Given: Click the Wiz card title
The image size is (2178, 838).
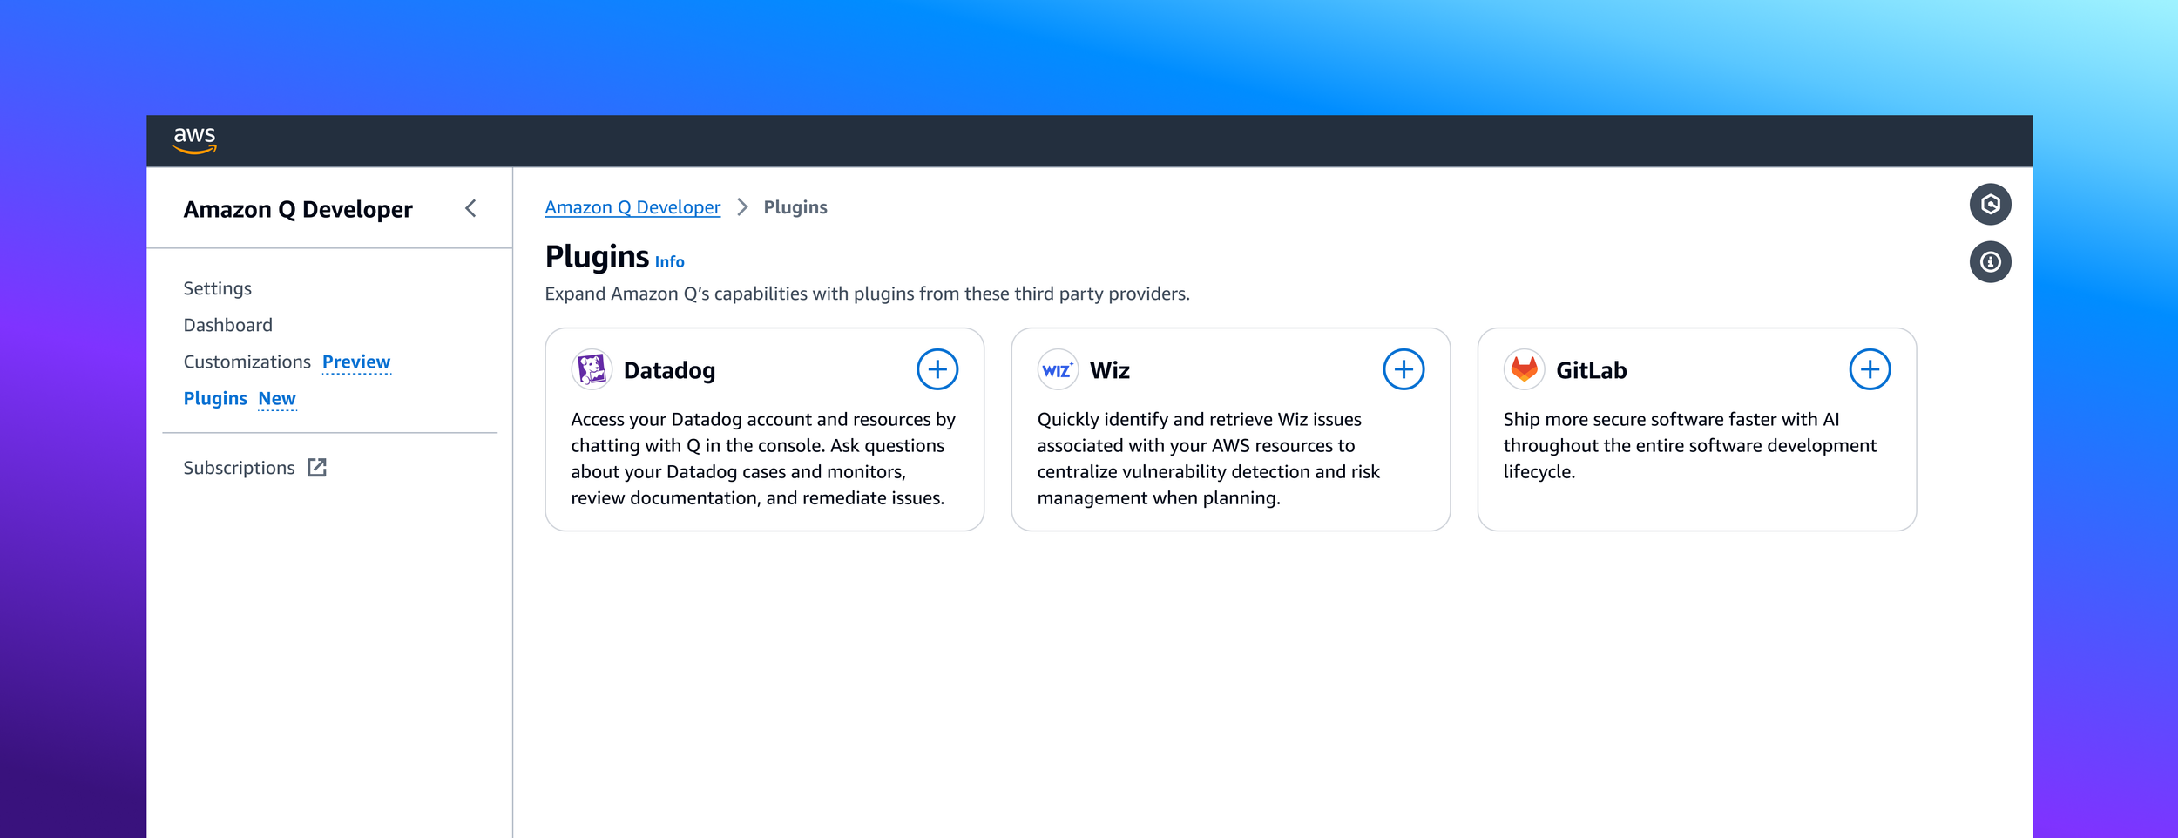Looking at the screenshot, I should (1109, 370).
